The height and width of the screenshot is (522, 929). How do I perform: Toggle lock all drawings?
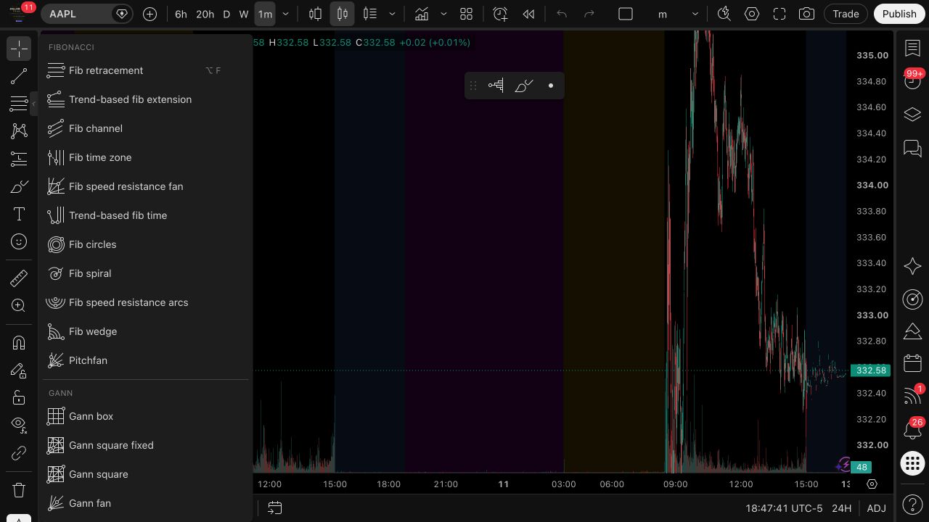(19, 397)
